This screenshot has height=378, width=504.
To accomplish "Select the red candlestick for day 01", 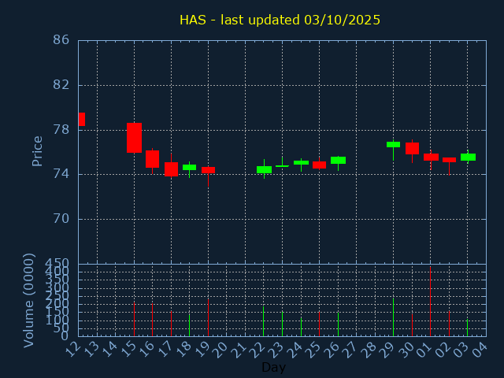I will coord(431,157).
